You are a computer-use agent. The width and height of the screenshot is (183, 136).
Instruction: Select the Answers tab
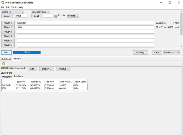pyautogui.click(x=17, y=59)
